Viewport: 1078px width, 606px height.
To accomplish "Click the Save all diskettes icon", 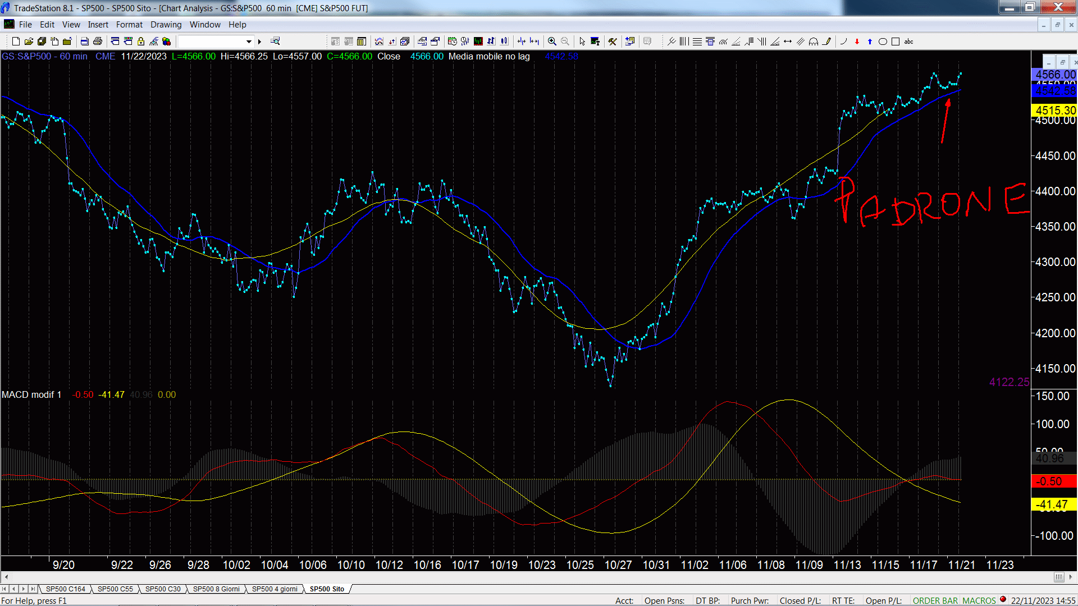I will 42,41.
